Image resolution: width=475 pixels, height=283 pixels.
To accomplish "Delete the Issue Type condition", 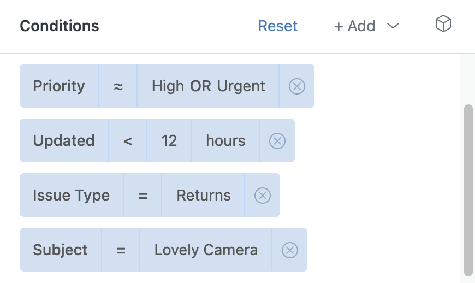I will pyautogui.click(x=262, y=196).
